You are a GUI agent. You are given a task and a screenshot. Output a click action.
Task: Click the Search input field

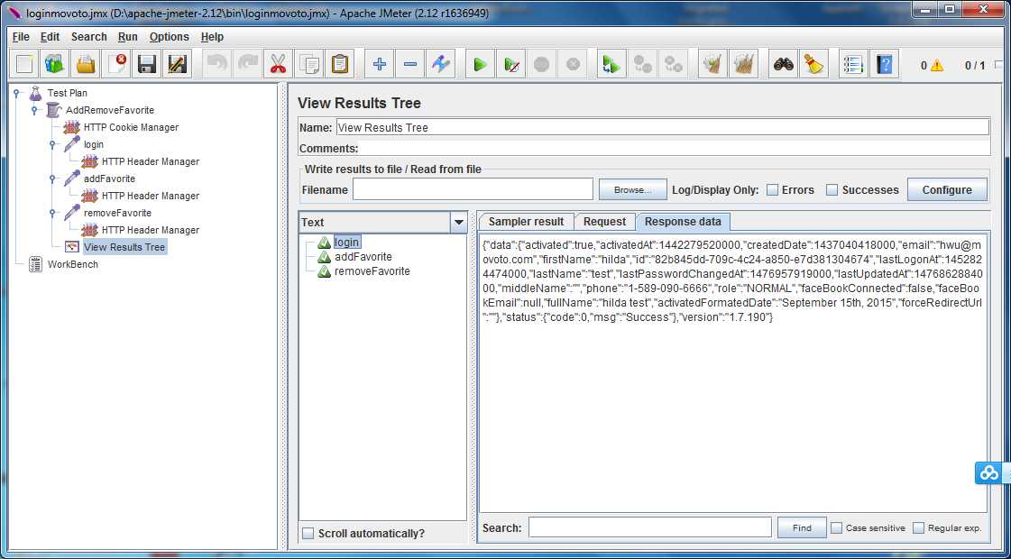pyautogui.click(x=650, y=527)
